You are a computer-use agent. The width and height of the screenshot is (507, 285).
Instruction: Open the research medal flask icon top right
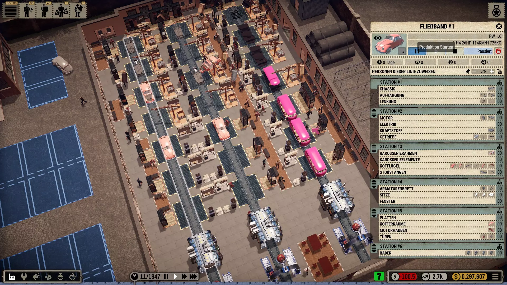pos(496,11)
